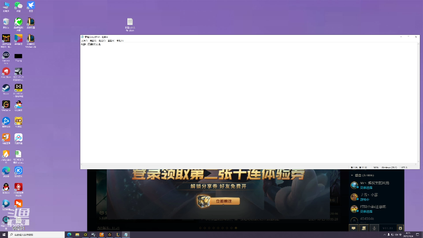This screenshot has width=423, height=238.
Task: Open the Windows notification center
Action: pos(418,235)
